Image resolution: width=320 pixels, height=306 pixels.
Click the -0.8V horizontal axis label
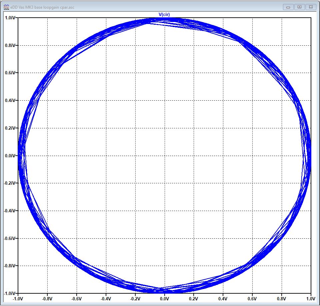click(x=47, y=299)
